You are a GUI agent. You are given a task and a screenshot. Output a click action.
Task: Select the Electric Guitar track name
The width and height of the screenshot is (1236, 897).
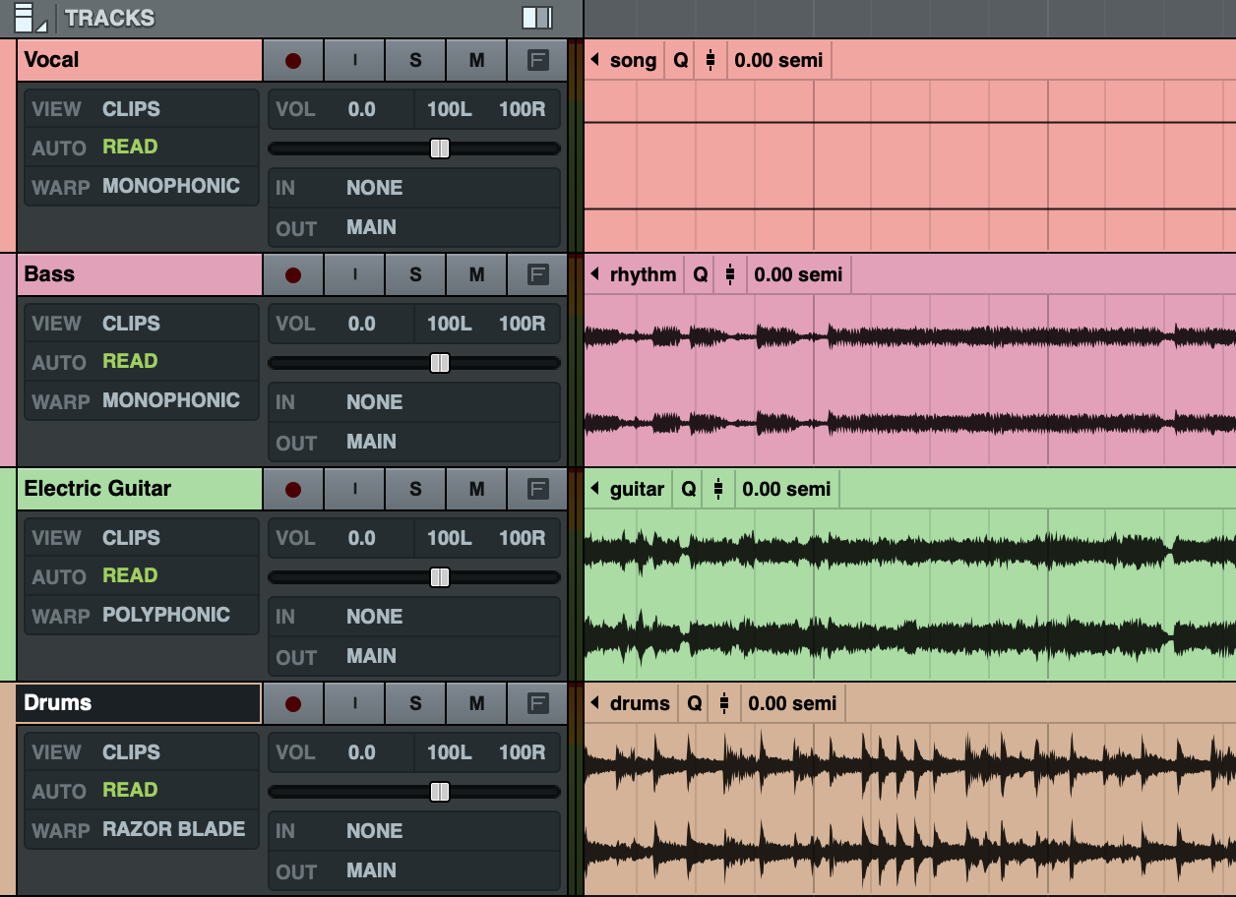click(140, 489)
